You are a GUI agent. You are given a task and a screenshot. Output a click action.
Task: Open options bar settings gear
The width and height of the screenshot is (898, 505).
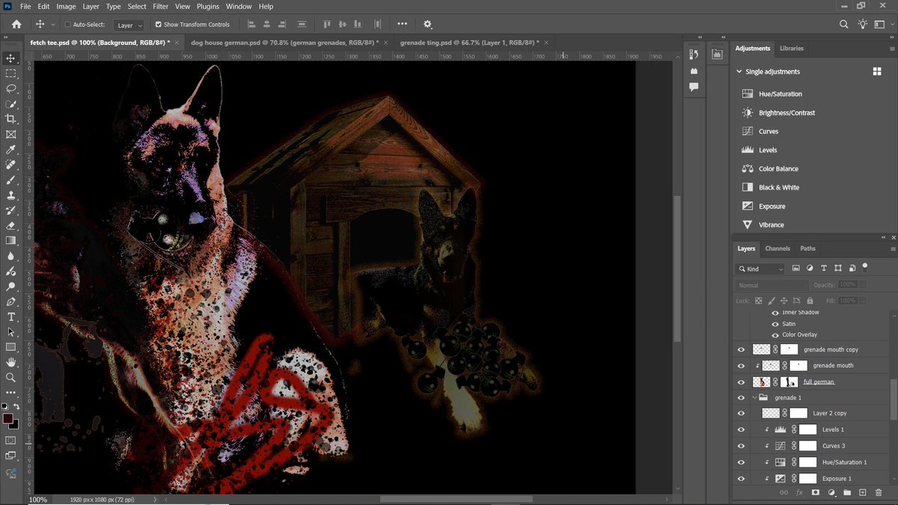(428, 24)
